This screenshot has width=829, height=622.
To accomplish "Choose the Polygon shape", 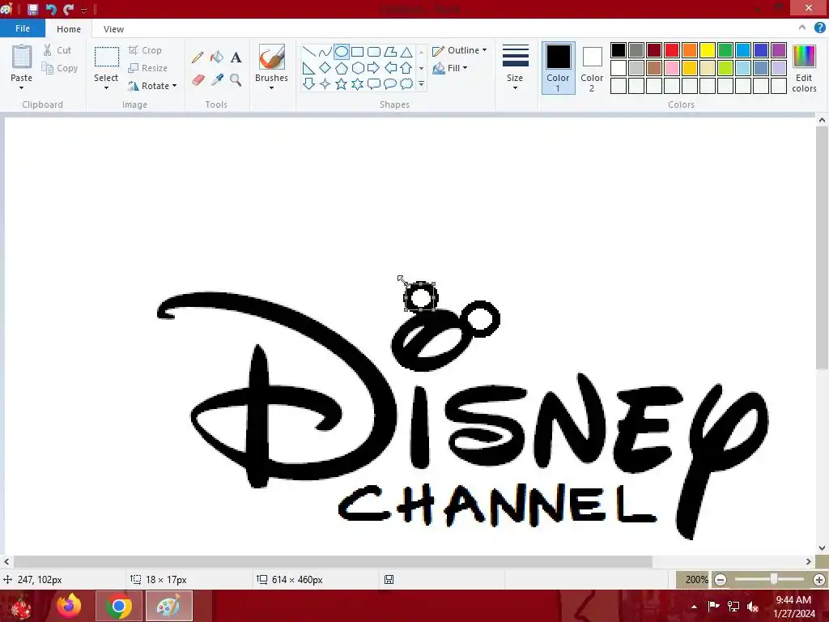I will pos(390,52).
